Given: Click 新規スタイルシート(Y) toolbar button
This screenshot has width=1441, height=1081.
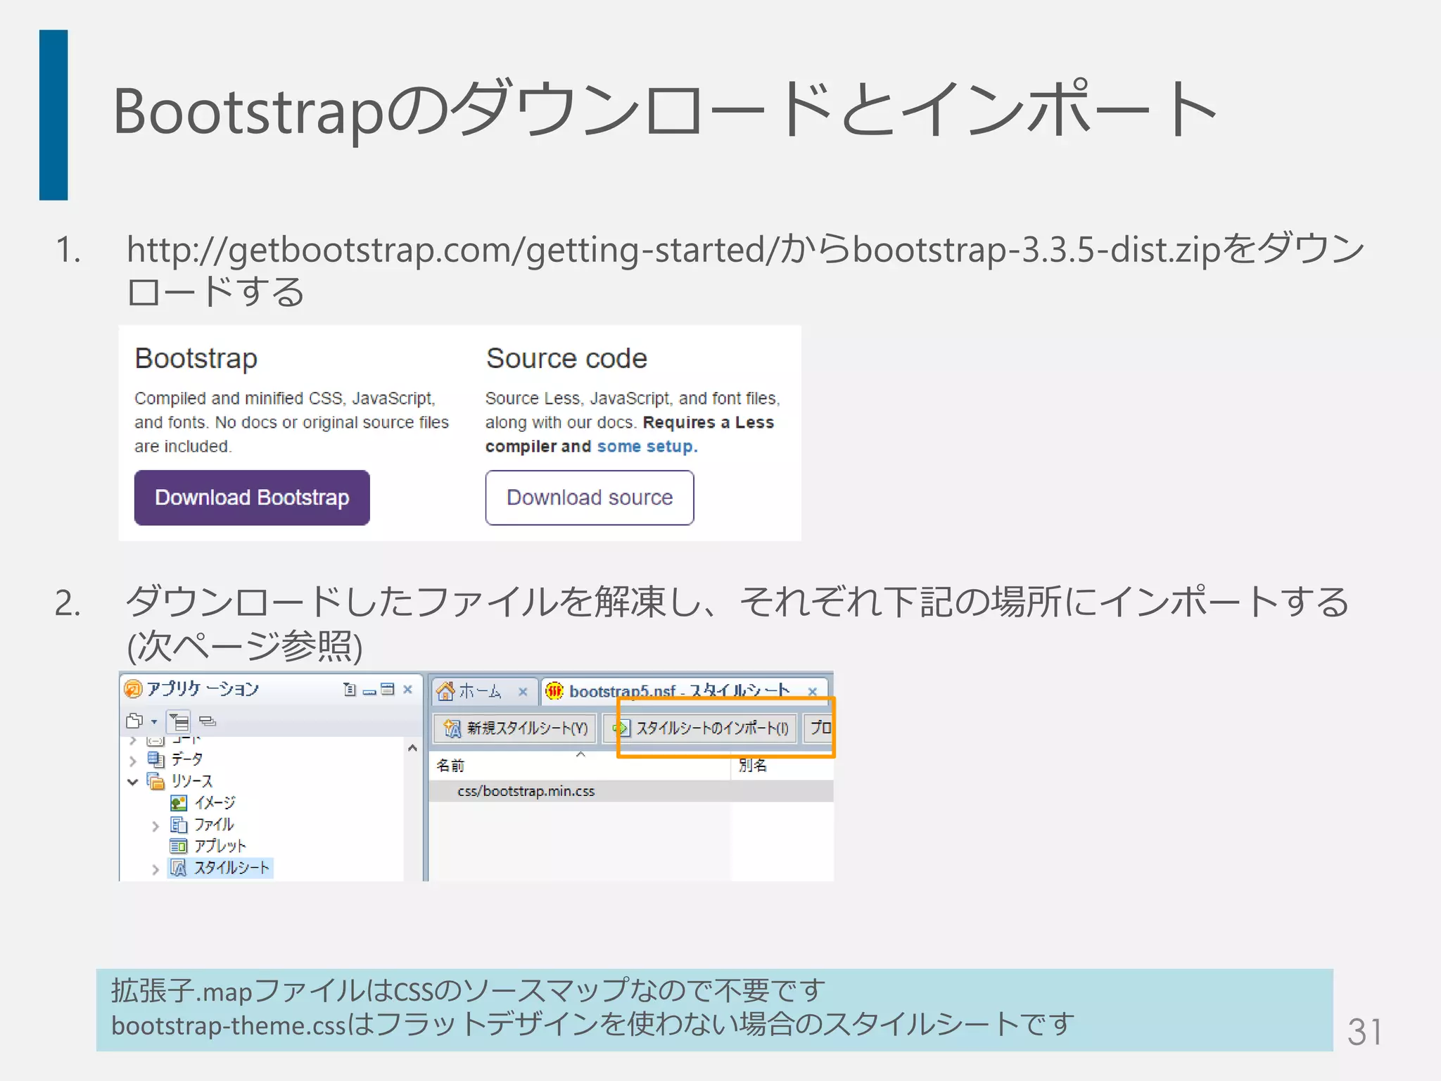Looking at the screenshot, I should click(x=515, y=728).
